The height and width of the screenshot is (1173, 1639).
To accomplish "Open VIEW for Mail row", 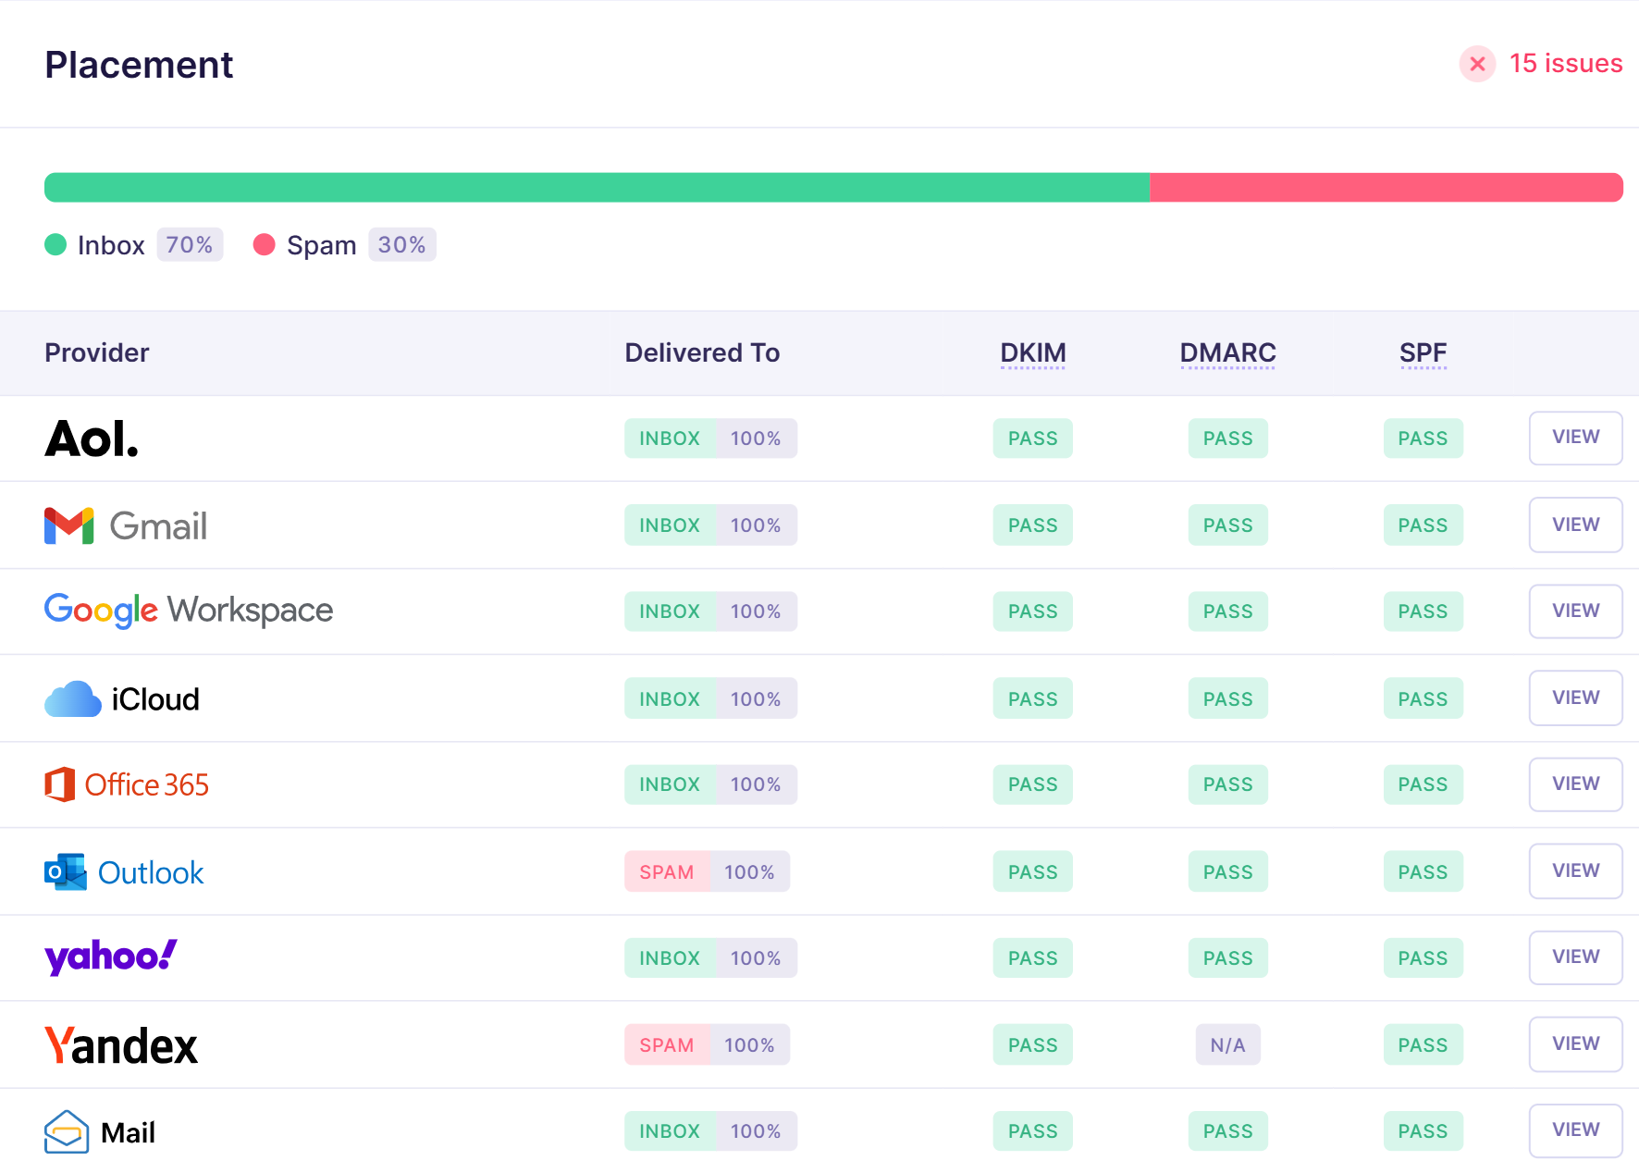I will (1575, 1130).
